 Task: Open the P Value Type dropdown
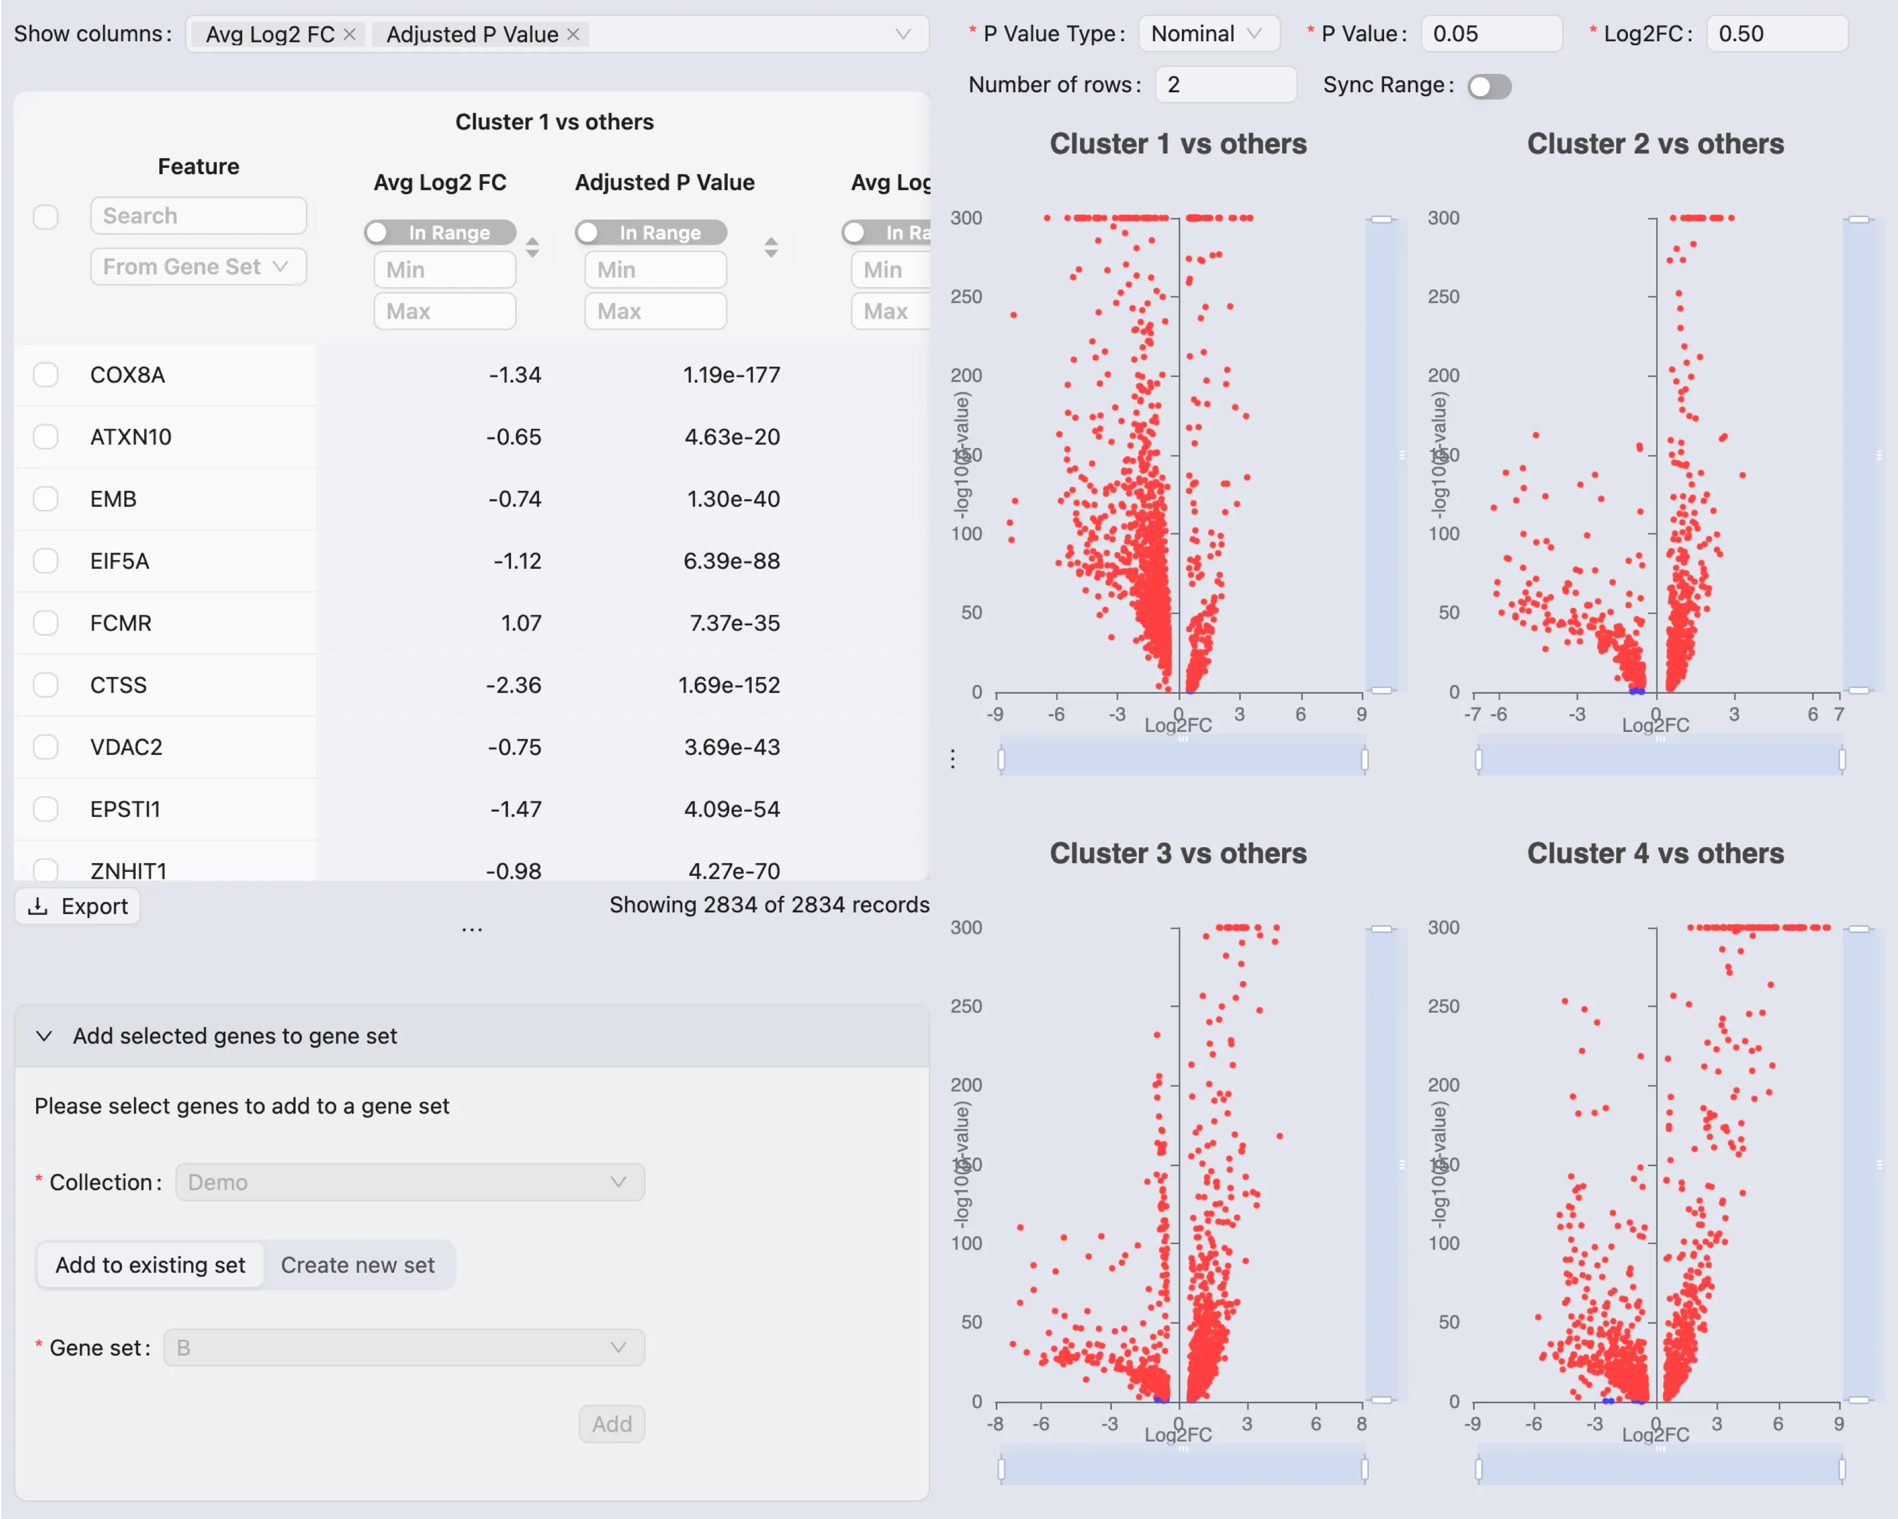click(x=1208, y=34)
